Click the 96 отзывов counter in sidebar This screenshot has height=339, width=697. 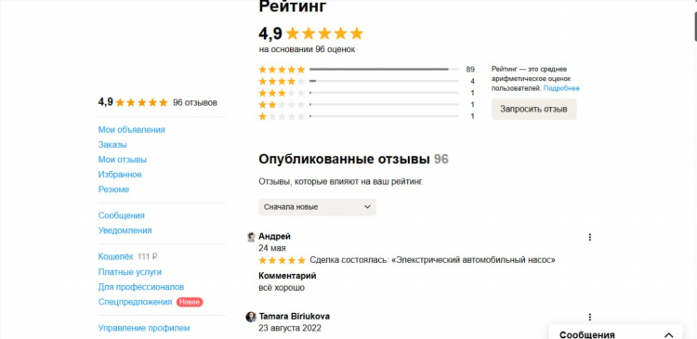[x=195, y=103]
